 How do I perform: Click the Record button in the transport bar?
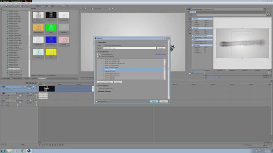[40, 145]
